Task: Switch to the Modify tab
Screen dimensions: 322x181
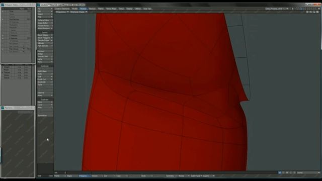Action: point(75,9)
